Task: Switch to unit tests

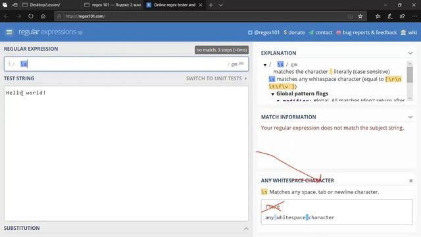Action: tap(216, 78)
